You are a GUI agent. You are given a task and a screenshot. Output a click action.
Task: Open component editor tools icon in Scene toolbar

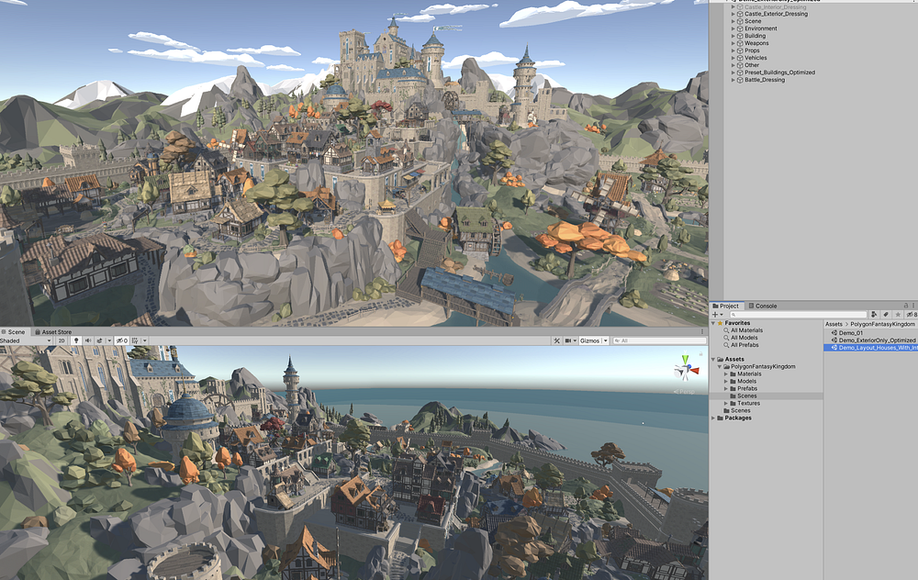coord(557,340)
